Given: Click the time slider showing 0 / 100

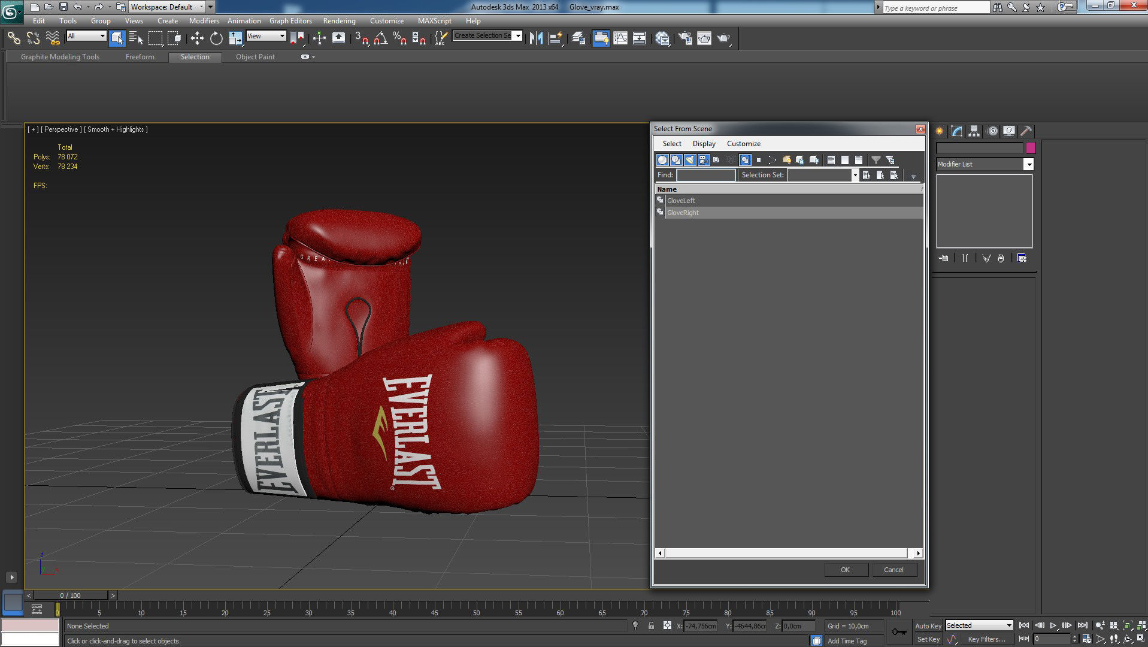Looking at the screenshot, I should click(71, 595).
